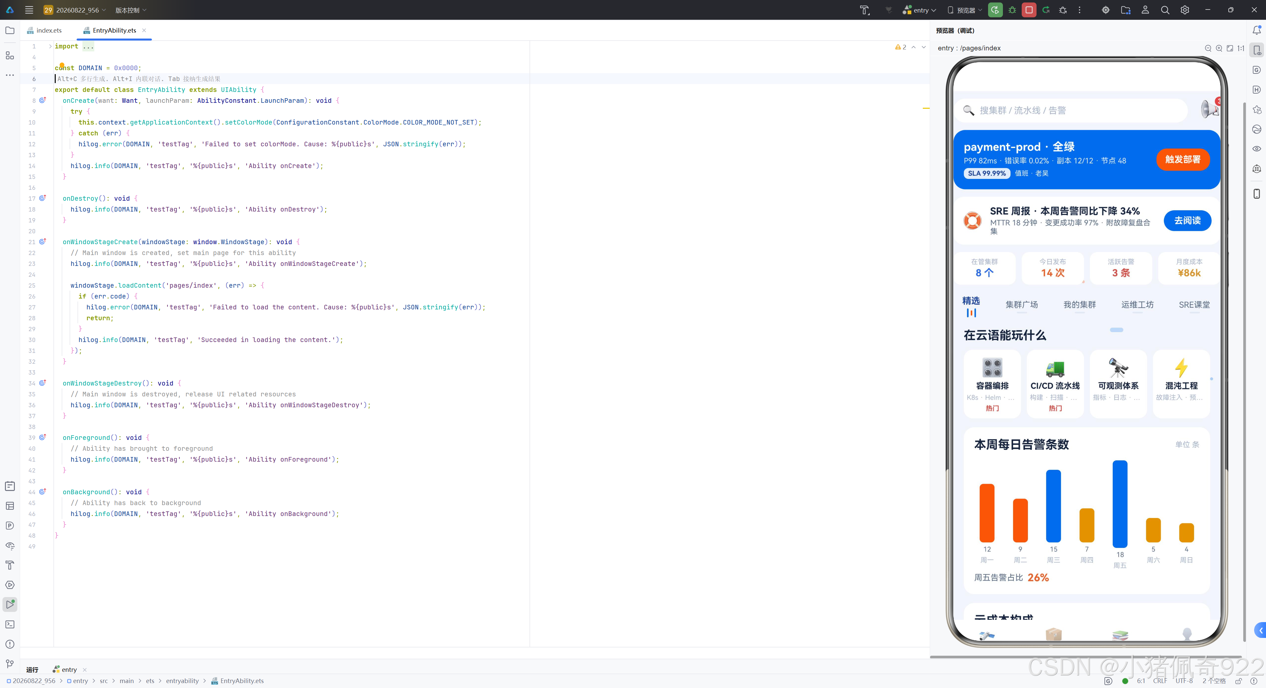
Task: Open the CI/CD 流水线 card in preview
Action: (1055, 384)
